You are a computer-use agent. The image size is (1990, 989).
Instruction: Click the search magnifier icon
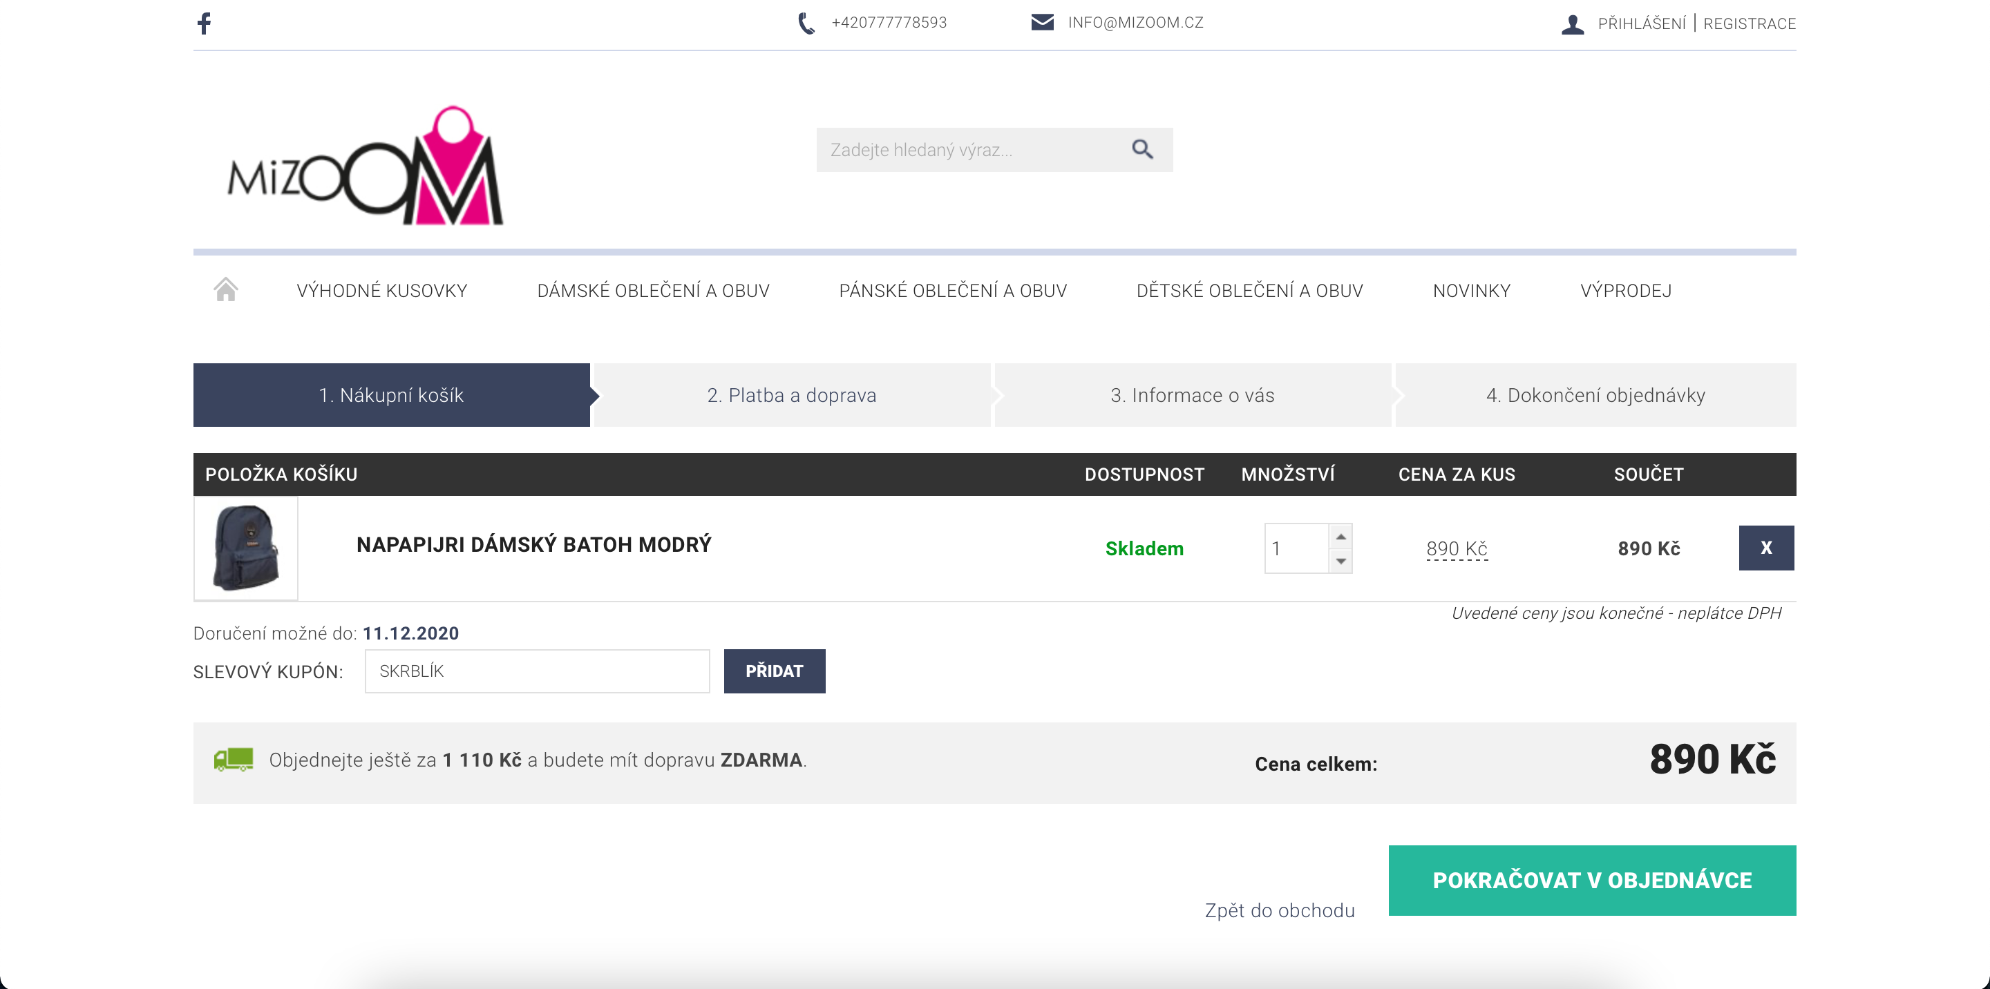click(1143, 149)
